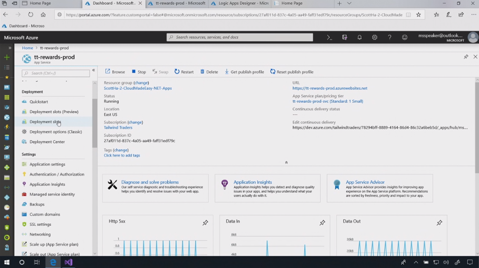Pin the Http 5xx chart tile
479x268 pixels.
click(205, 223)
